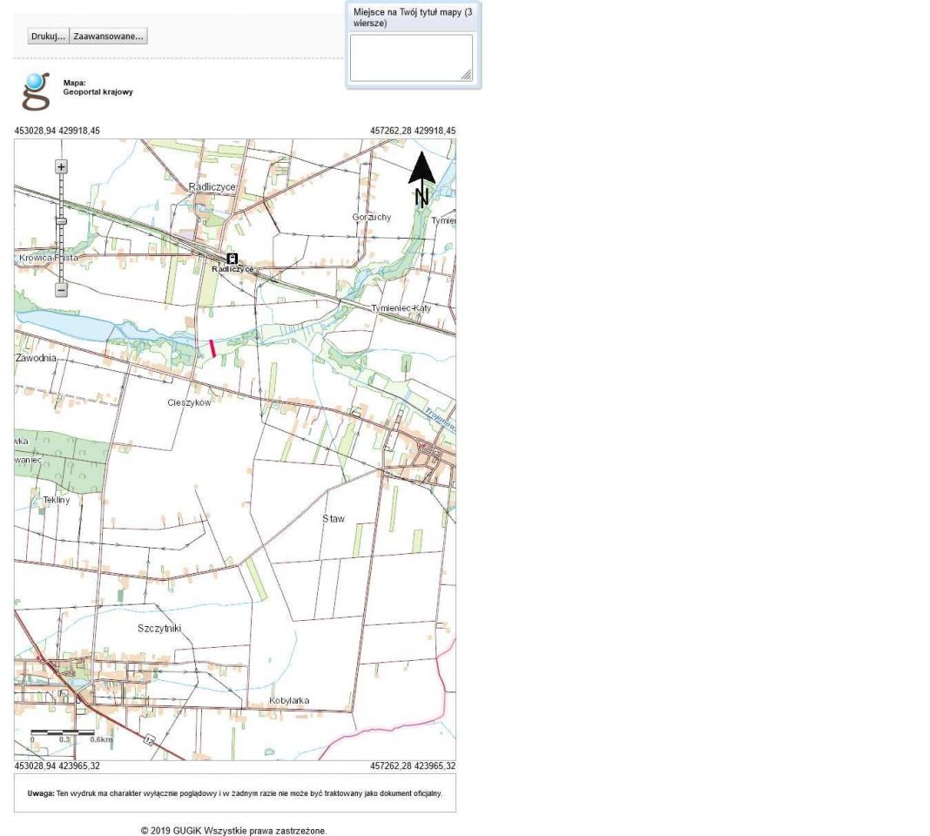The width and height of the screenshot is (930, 836).
Task: Click the Cieszyków label on the map
Action: coord(189,403)
